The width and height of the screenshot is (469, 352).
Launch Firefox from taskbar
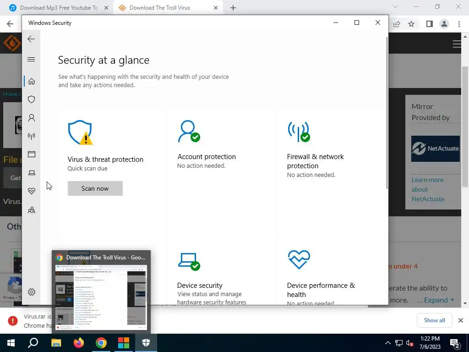(79, 343)
